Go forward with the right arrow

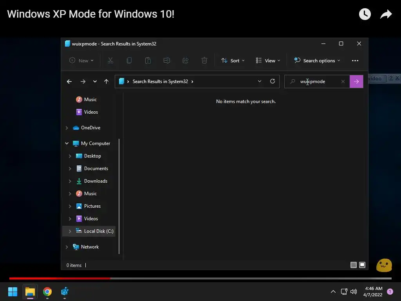coord(83,82)
